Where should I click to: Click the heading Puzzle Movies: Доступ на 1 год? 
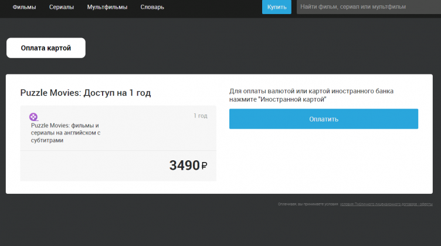tap(90, 93)
